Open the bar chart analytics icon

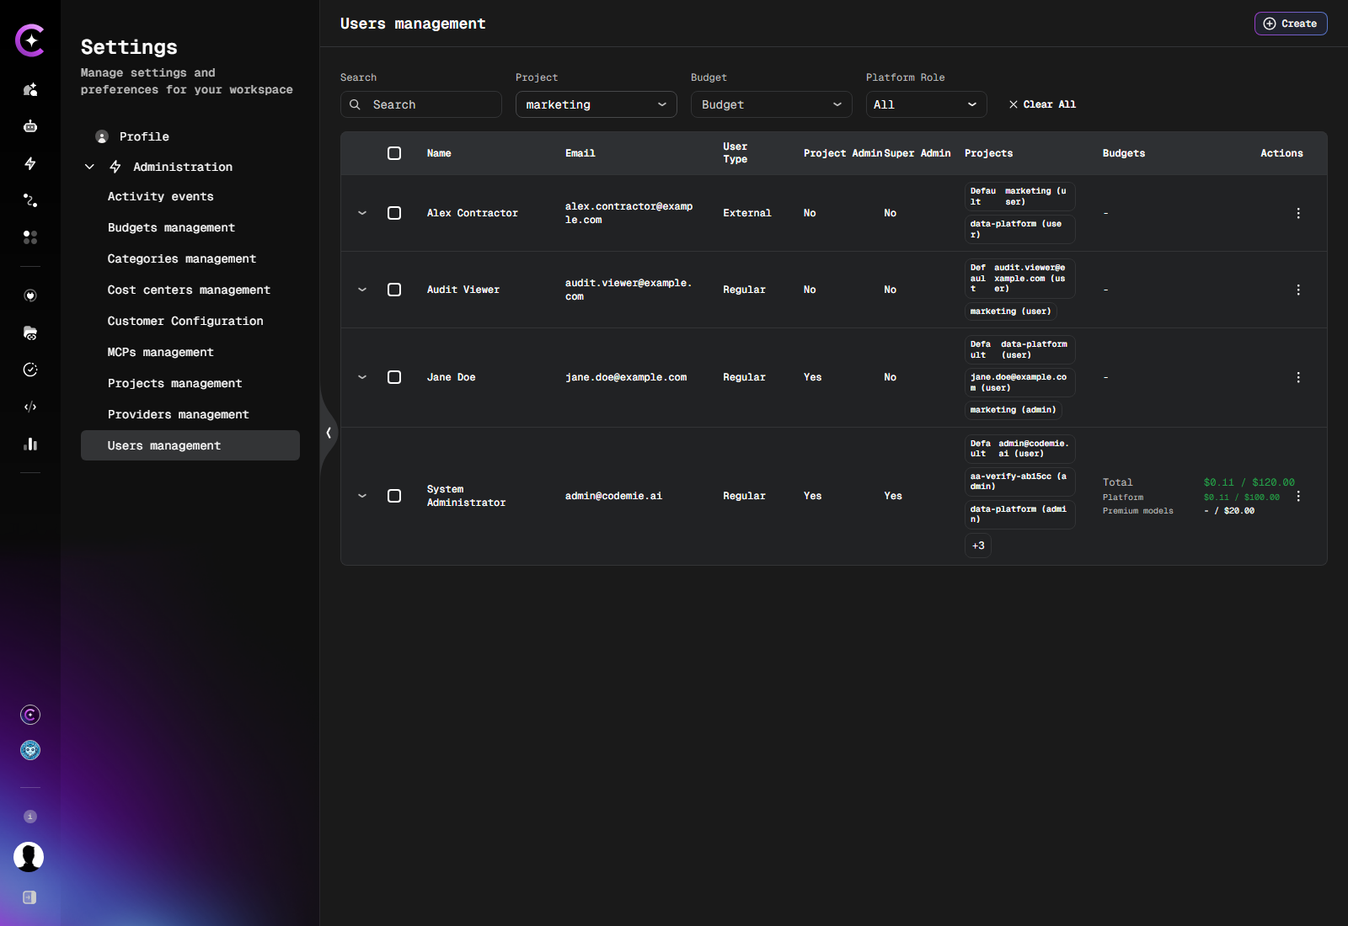[x=30, y=444]
